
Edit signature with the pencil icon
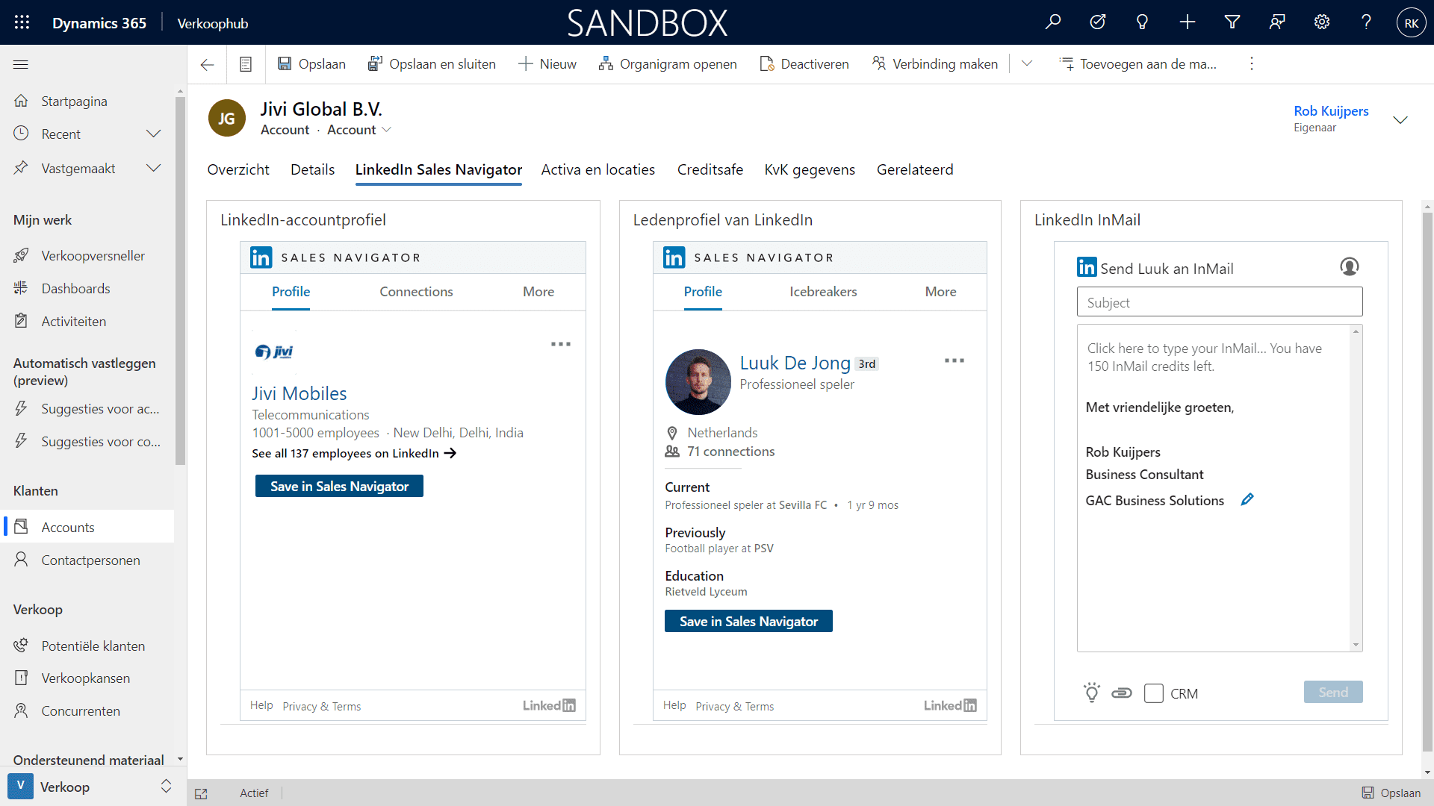(1247, 500)
